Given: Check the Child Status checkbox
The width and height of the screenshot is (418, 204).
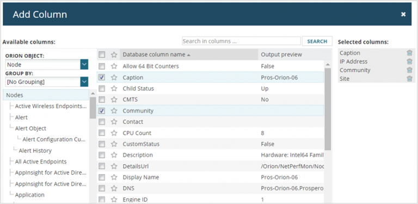Looking at the screenshot, I should [x=102, y=89].
